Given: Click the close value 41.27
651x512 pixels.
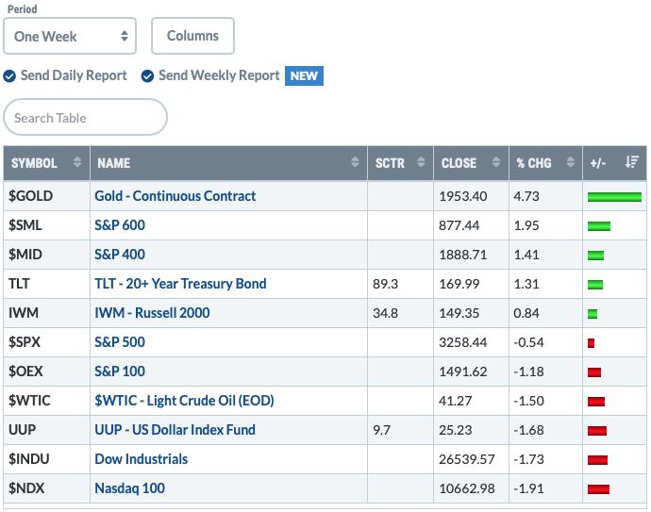Looking at the screenshot, I should coord(455,401).
